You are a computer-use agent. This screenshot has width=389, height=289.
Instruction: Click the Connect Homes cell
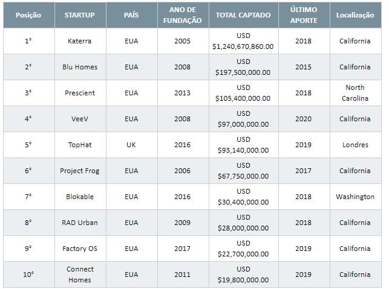pyautogui.click(x=80, y=275)
